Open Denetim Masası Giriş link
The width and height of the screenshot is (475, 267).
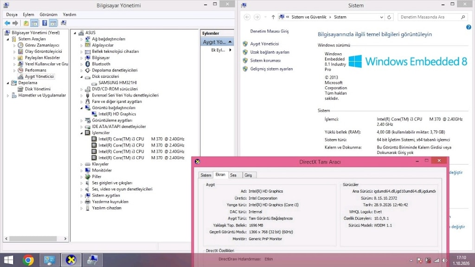[x=270, y=31]
